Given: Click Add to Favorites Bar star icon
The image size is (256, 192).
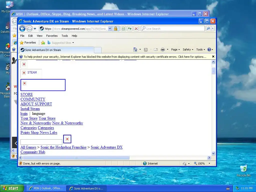Looking at the screenshot, I should 43,43.
